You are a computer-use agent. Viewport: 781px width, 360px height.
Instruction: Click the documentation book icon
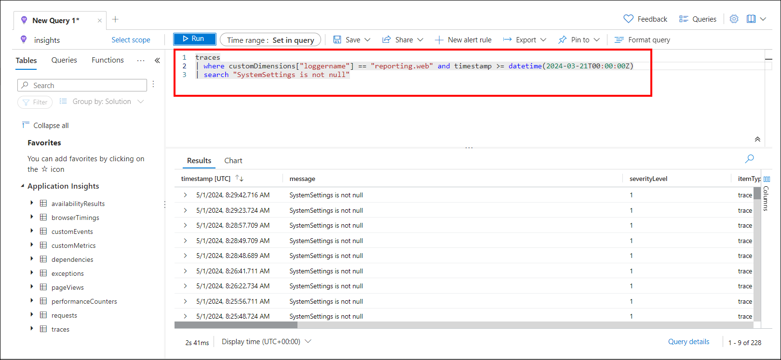point(751,19)
